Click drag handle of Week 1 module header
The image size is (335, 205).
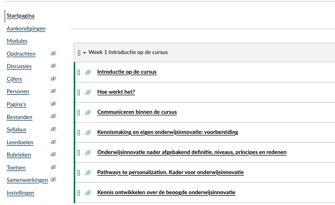79,53
